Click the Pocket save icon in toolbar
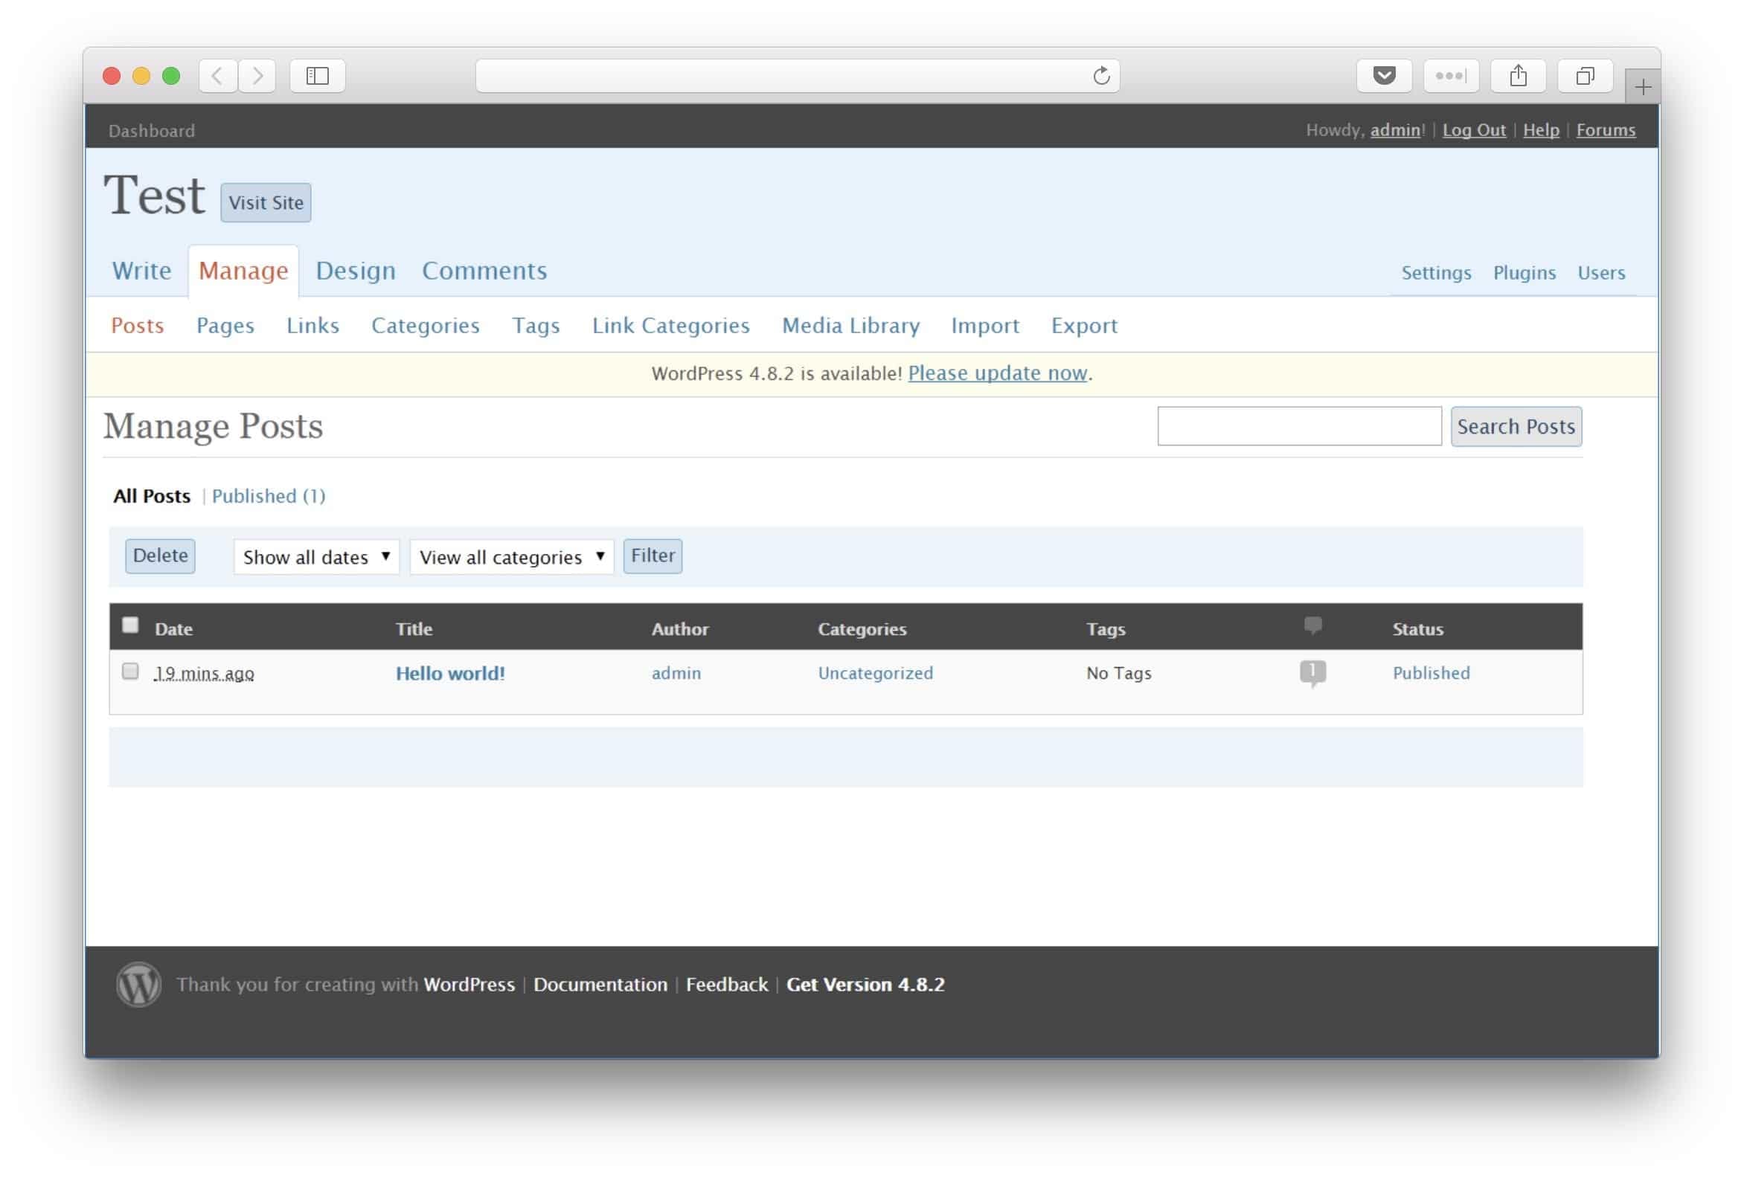 pyautogui.click(x=1384, y=76)
